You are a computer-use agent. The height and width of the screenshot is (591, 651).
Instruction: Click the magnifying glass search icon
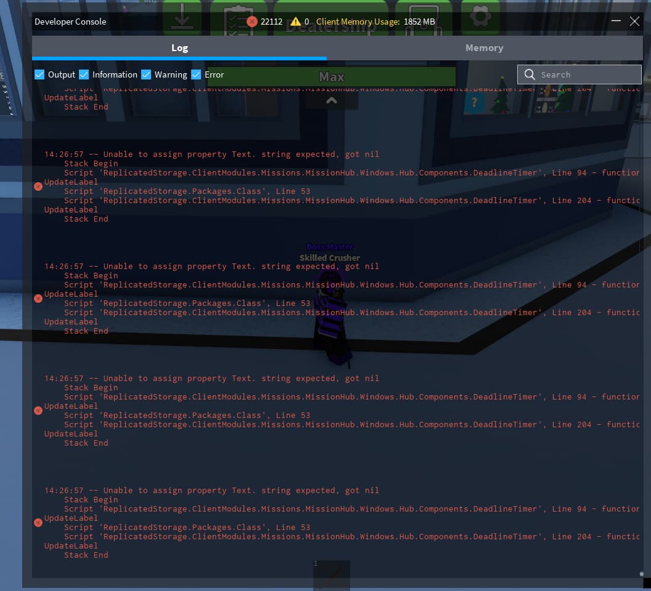(x=530, y=74)
